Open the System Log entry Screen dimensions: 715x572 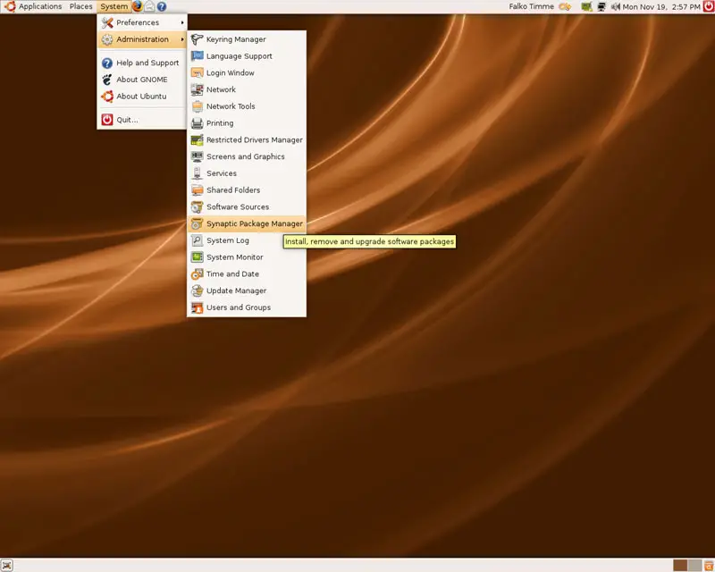coord(247,240)
